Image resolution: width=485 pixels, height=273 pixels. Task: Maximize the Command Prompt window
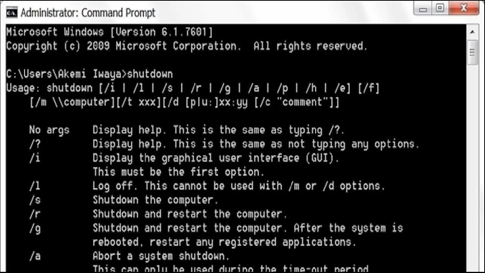click(x=440, y=9)
